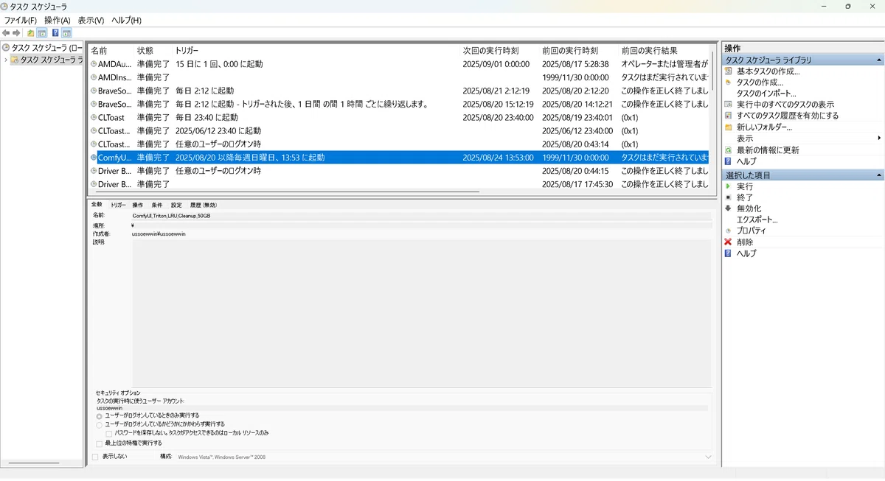The height and width of the screenshot is (481, 885).
Task: Switch to the トリガー tab in details
Action: 118,205
